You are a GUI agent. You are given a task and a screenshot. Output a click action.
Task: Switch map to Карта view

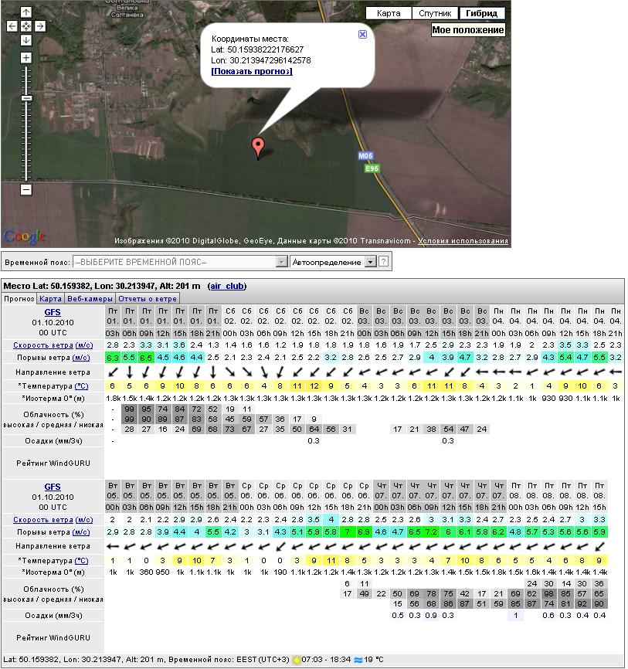389,13
